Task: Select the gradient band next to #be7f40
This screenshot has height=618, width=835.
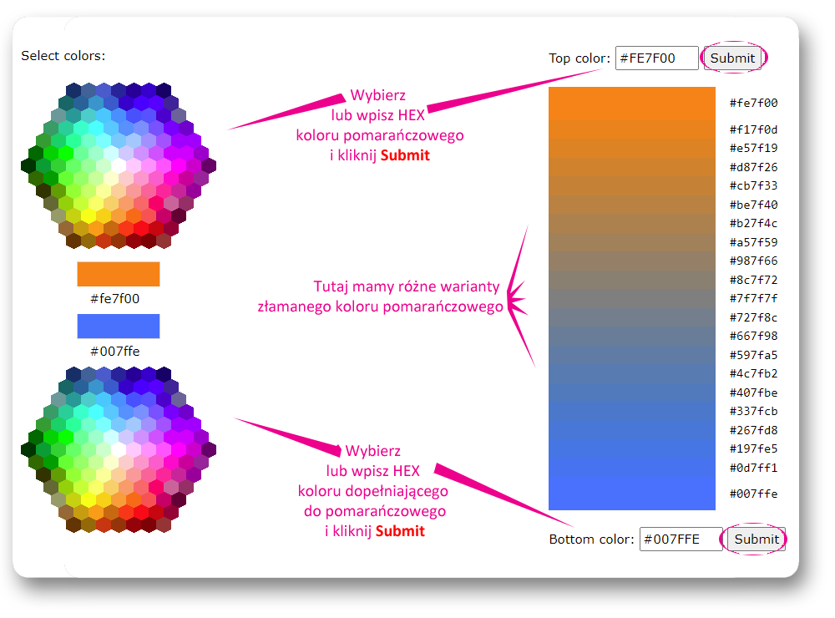Action: tap(631, 205)
